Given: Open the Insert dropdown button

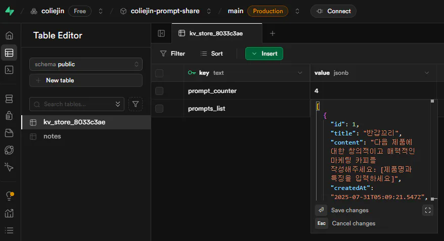Looking at the screenshot, I should (264, 54).
